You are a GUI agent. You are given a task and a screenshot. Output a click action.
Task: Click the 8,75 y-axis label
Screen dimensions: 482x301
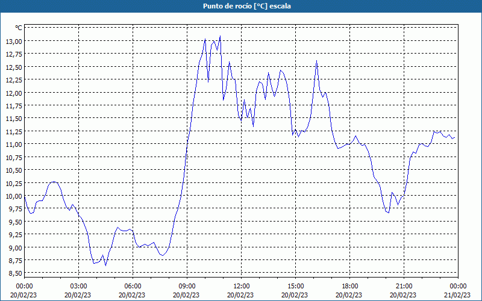(x=16, y=261)
